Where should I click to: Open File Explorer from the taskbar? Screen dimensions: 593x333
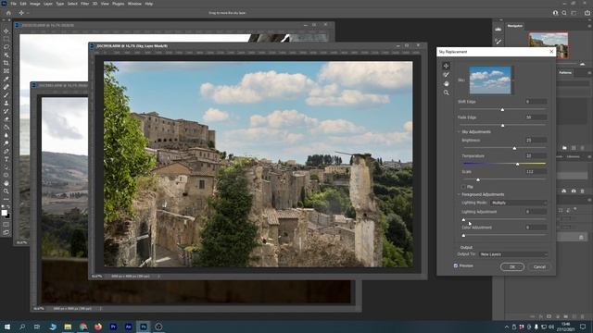pyautogui.click(x=68, y=327)
